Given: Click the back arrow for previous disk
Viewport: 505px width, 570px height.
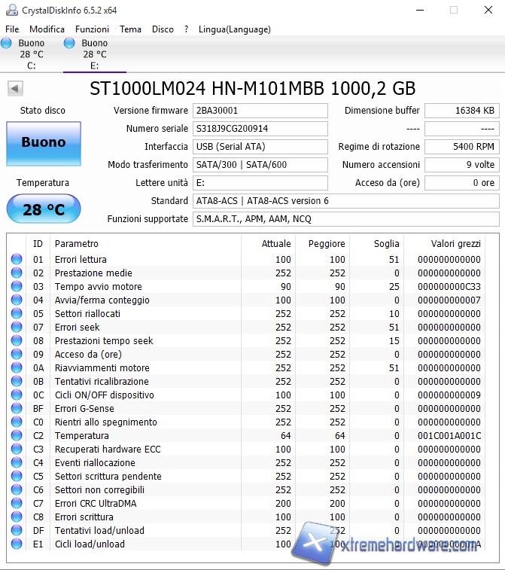Looking at the screenshot, I should click(x=15, y=89).
